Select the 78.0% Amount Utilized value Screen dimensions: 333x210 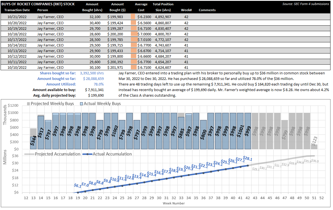coord(99,84)
